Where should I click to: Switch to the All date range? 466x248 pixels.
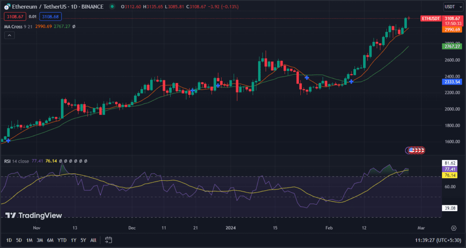[x=93, y=240]
